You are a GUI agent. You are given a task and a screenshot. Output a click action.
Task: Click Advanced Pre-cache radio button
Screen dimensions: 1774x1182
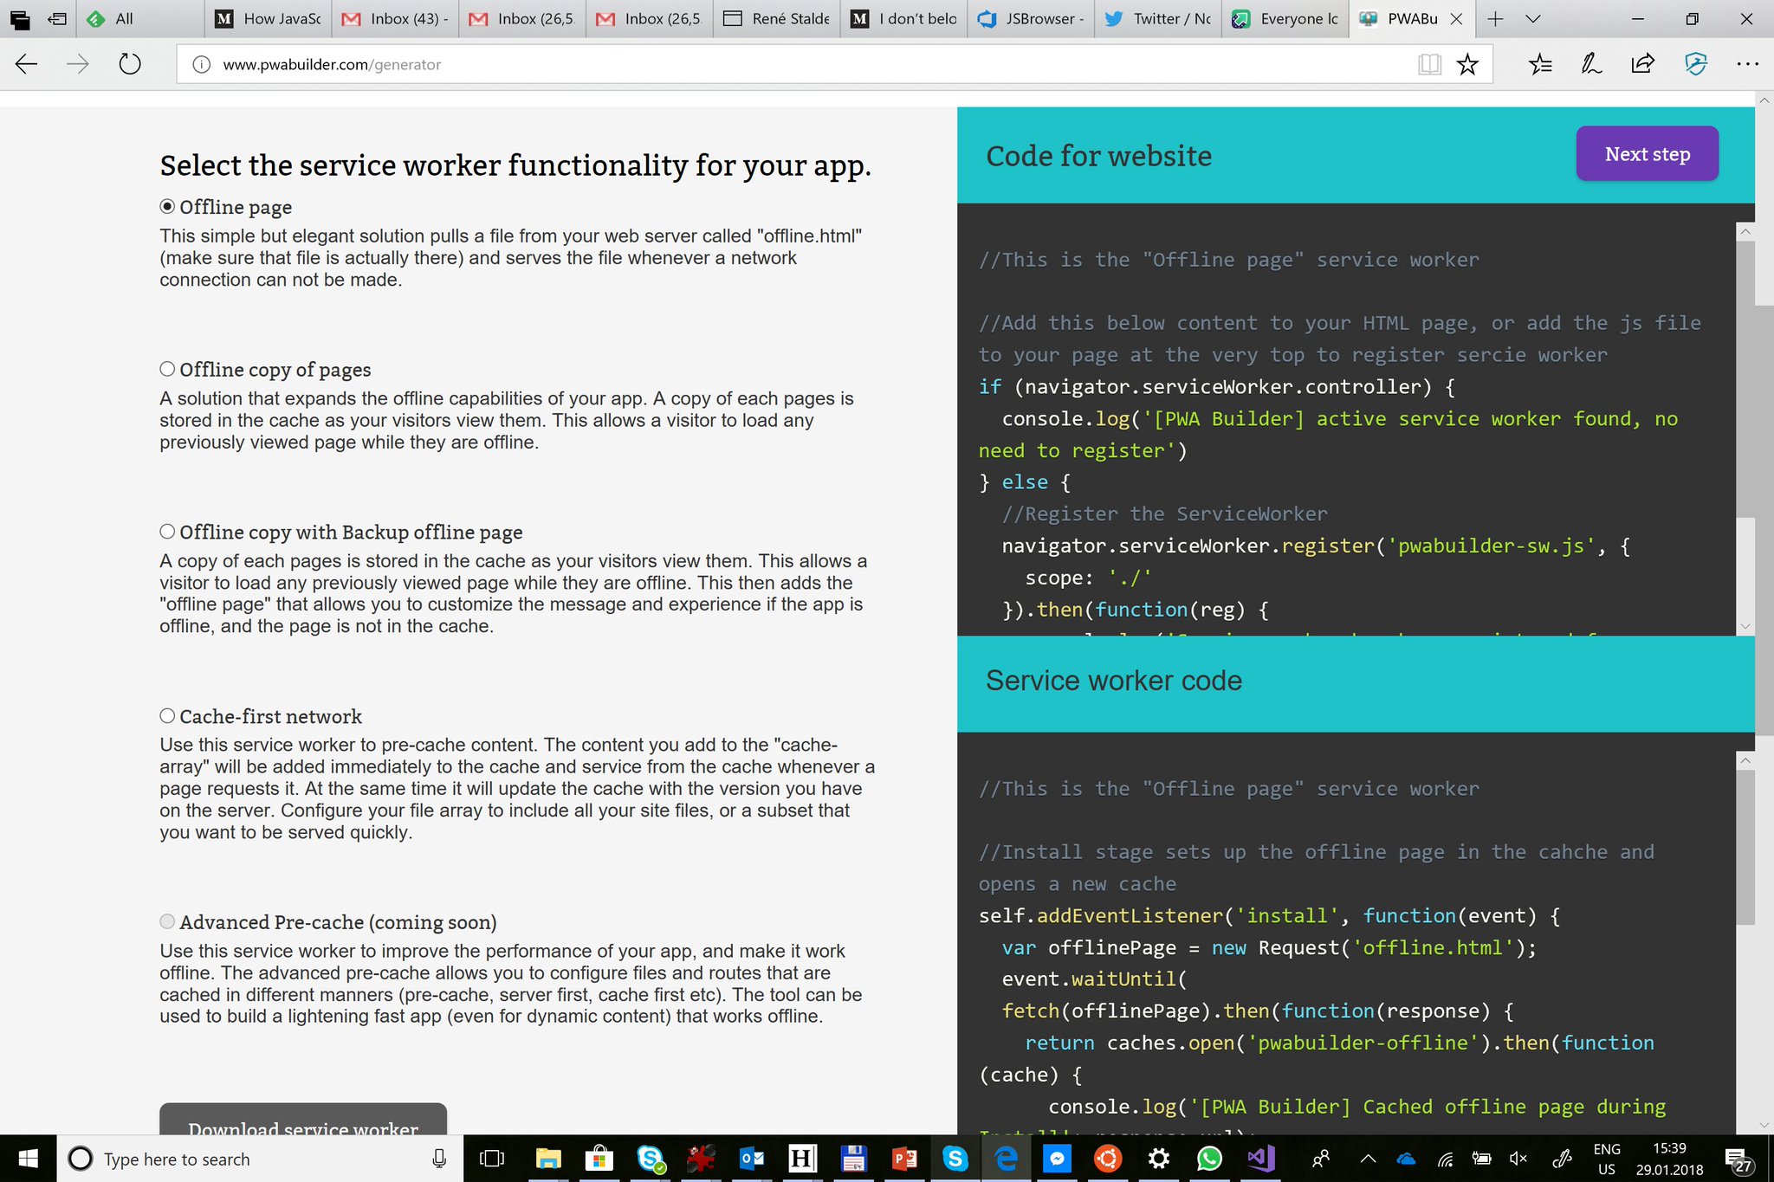tap(167, 921)
